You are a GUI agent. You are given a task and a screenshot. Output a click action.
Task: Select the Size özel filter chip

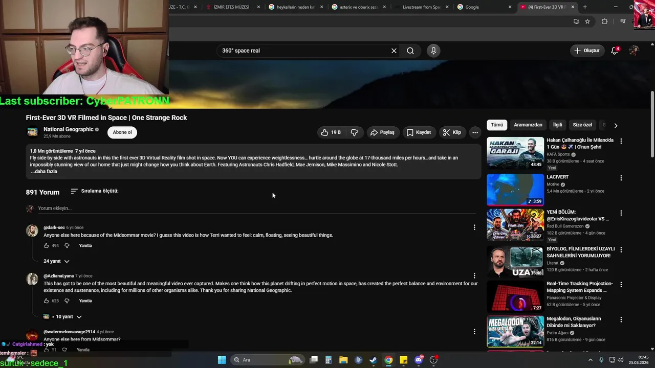[582, 125]
